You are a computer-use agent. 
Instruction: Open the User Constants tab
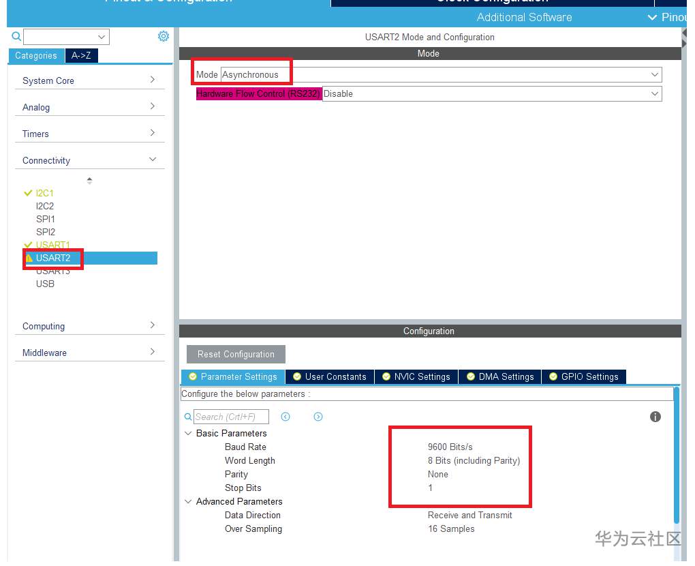click(330, 376)
